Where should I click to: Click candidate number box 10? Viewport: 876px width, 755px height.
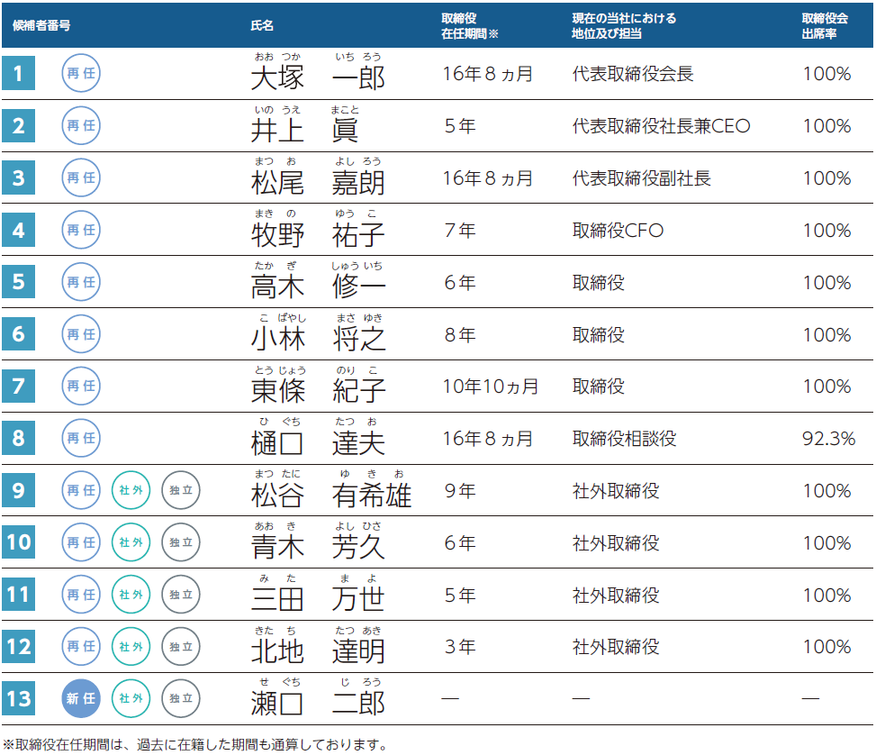18,541
